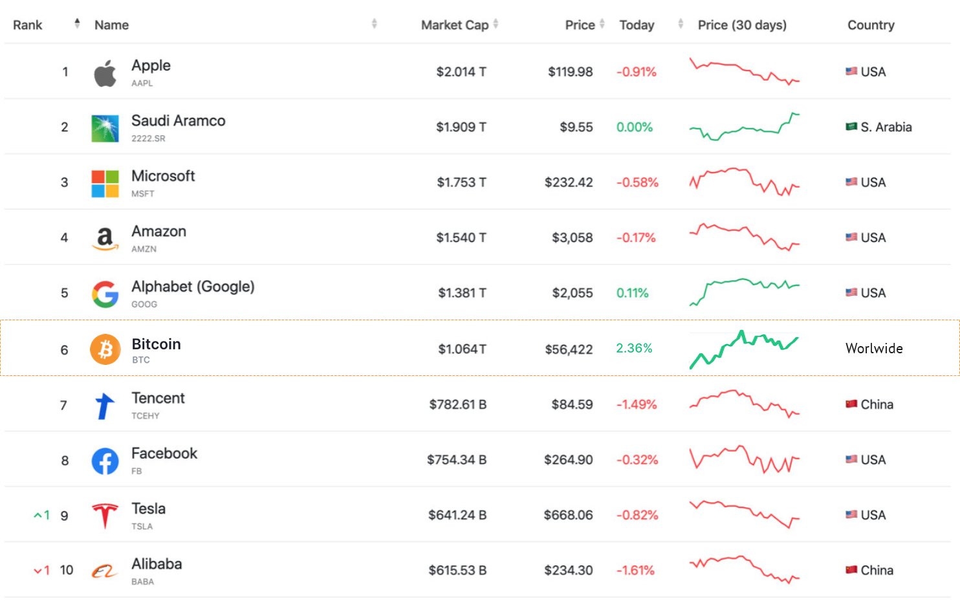Screen dimensions: 960x603
Task: Click Tesla's 30-day price chart
Action: tap(745, 514)
